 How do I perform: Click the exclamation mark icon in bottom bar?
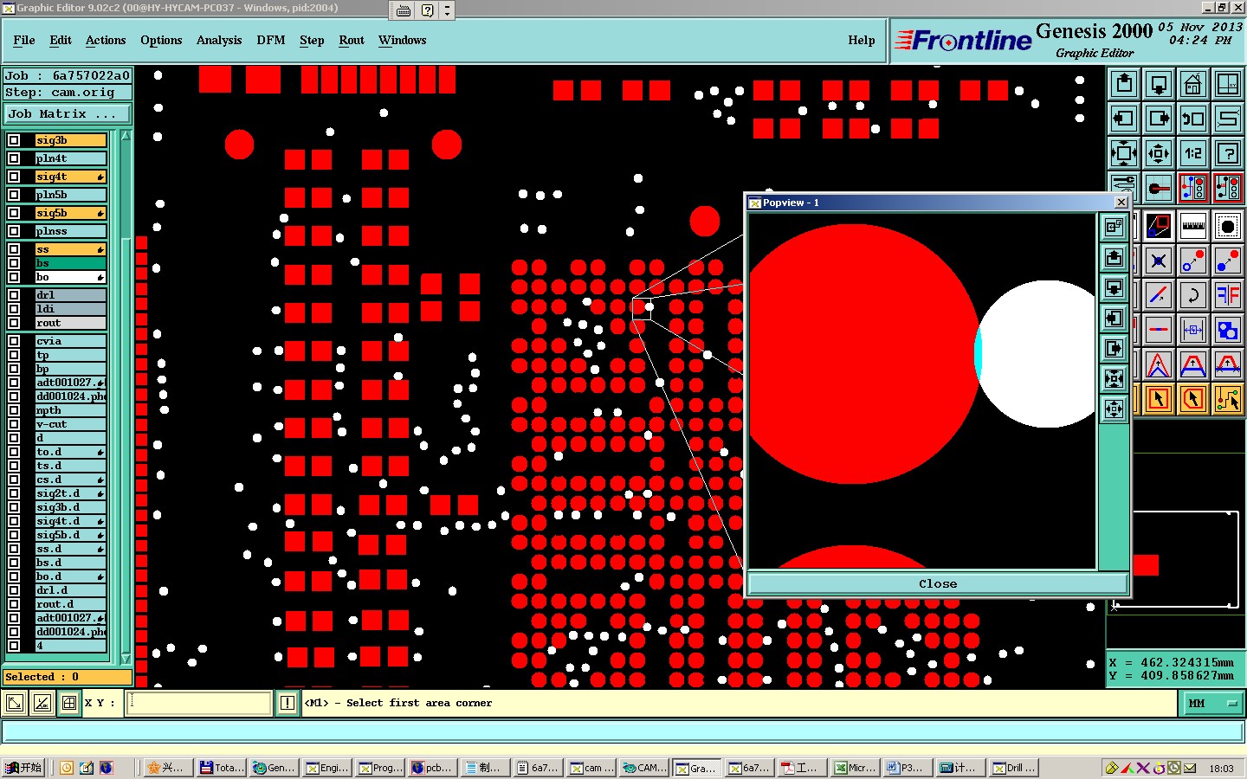coord(288,703)
